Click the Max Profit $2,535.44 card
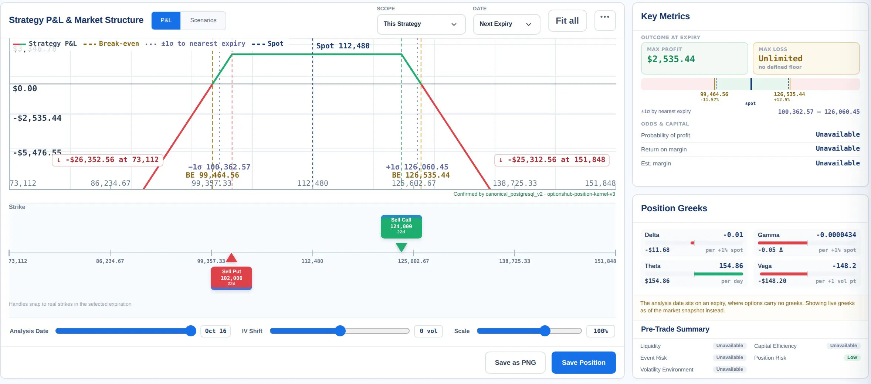This screenshot has height=384, width=871. tap(694, 58)
